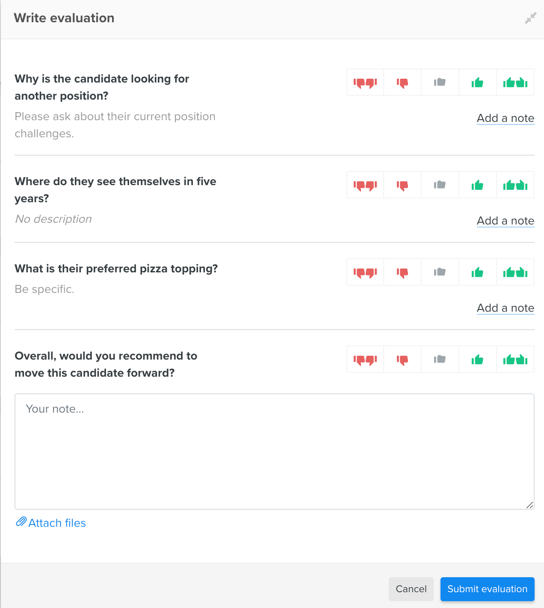Select double thumbs up for overall recommendation
Viewport: 544px width, 608px height.
[x=515, y=360]
